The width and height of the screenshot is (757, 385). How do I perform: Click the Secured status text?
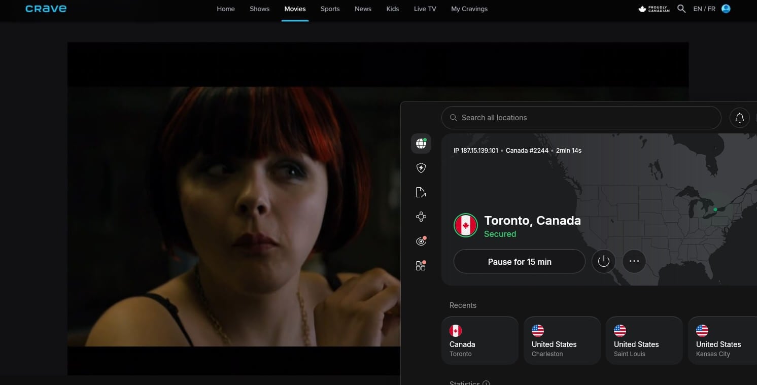pos(500,234)
